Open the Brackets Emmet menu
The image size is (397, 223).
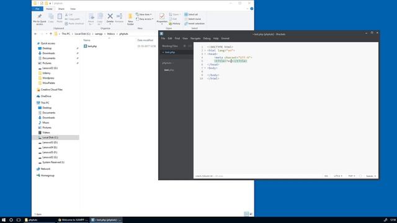click(x=225, y=38)
